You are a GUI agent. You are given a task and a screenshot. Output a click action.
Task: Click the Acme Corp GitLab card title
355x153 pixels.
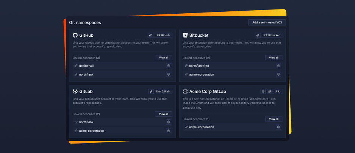(208, 91)
